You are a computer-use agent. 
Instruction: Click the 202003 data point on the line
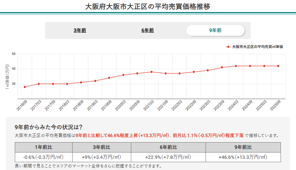[x=123, y=75]
